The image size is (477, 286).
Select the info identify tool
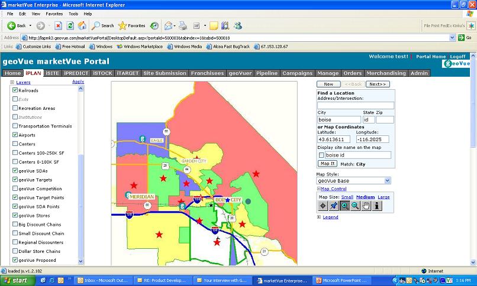click(376, 206)
